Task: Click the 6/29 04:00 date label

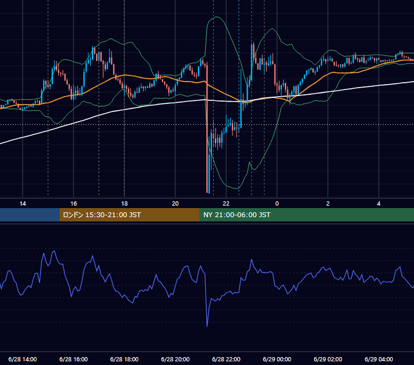Action: click(x=379, y=359)
